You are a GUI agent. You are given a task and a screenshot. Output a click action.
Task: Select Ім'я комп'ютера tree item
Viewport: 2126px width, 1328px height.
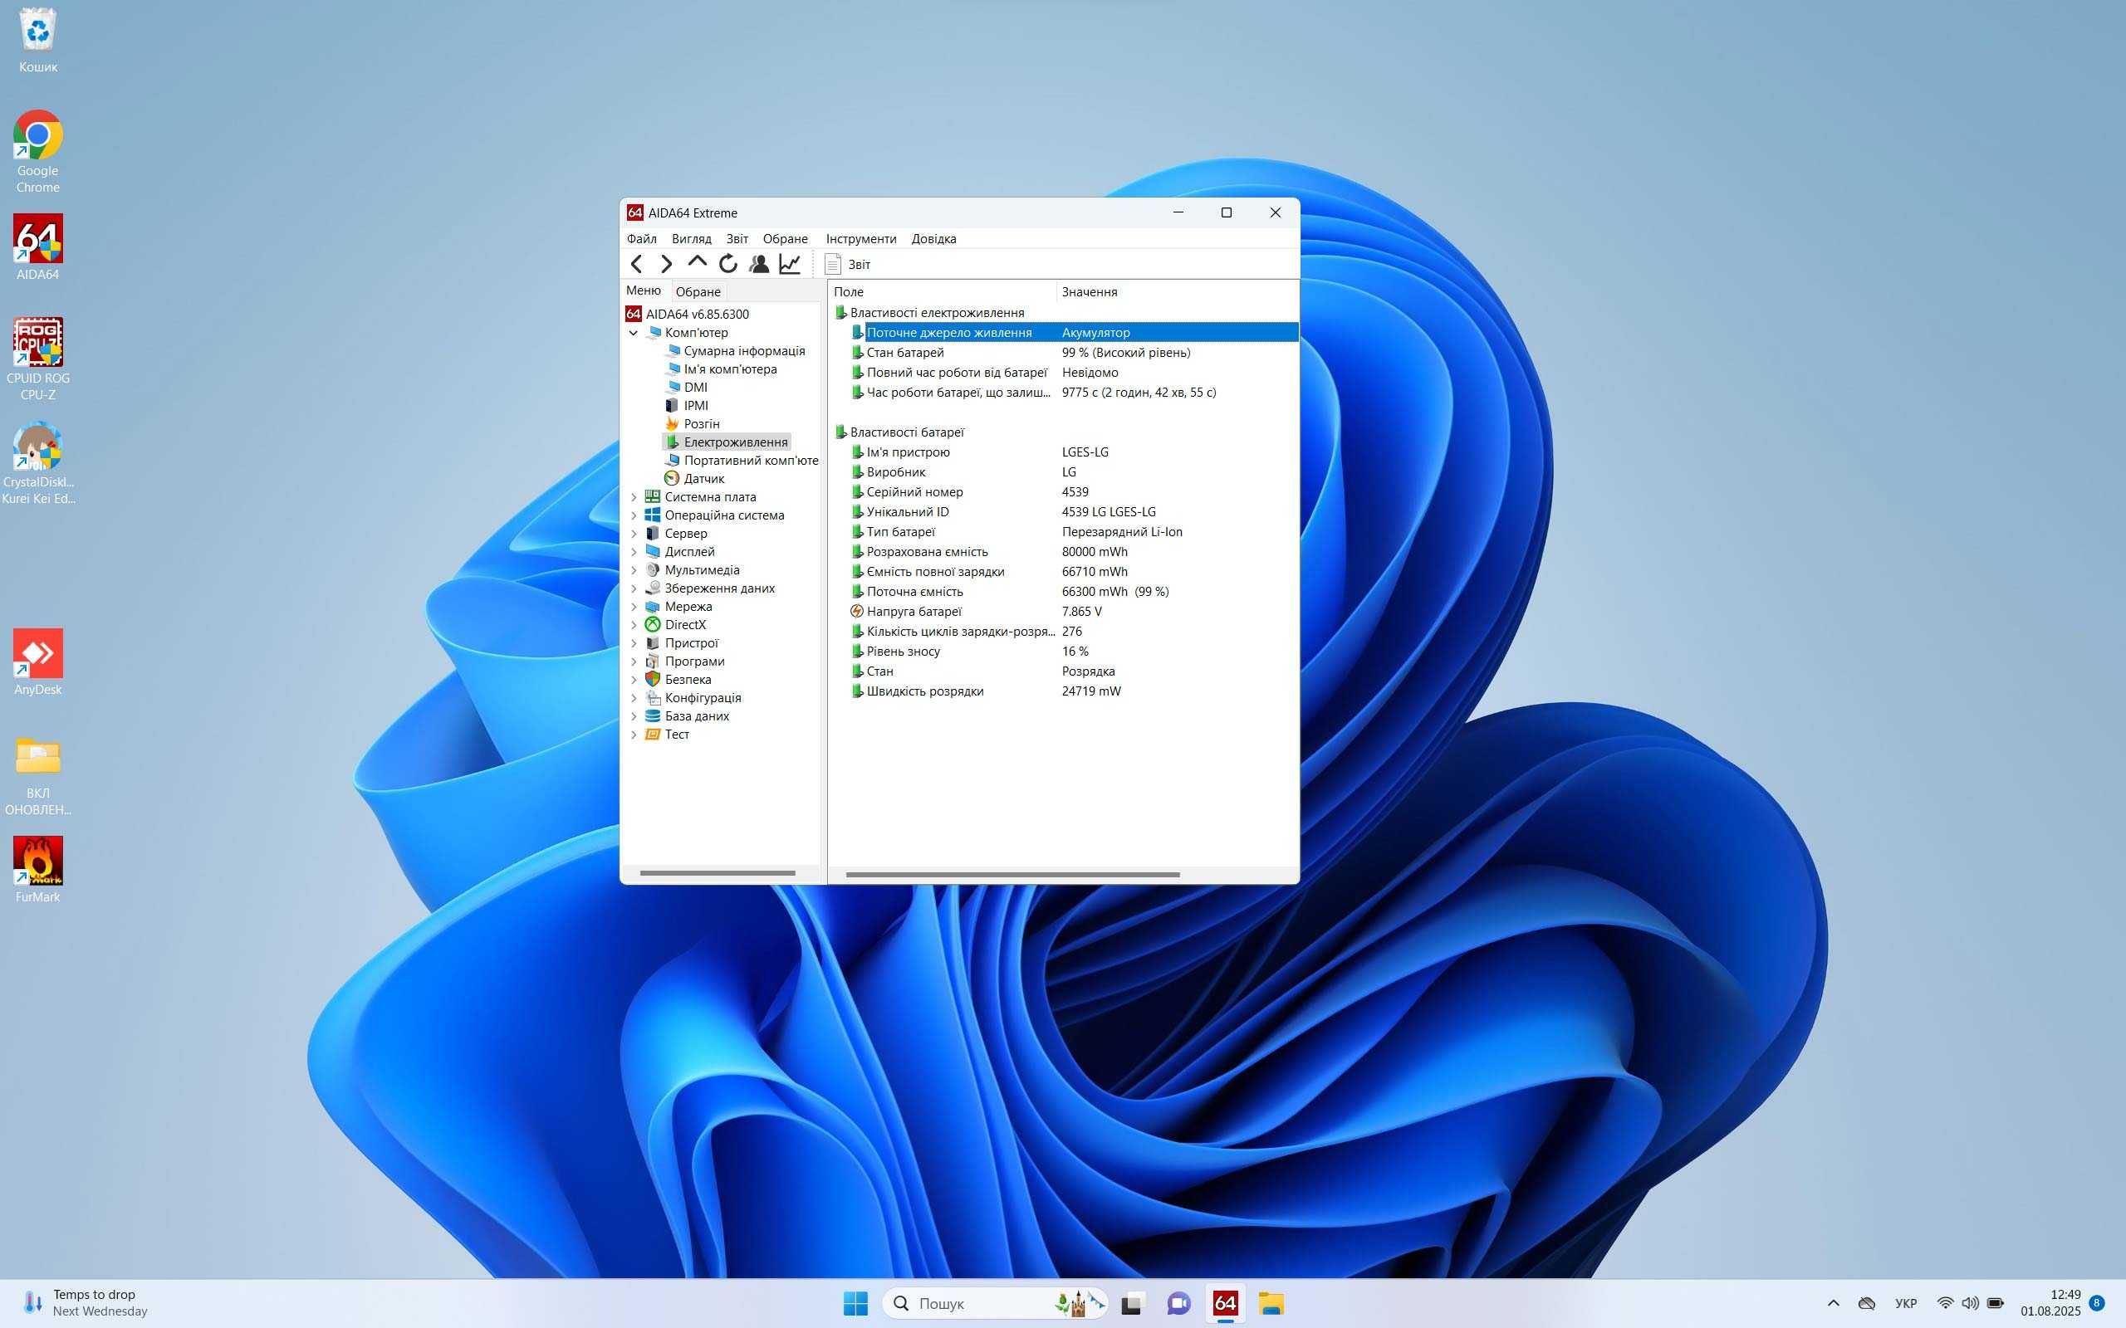[721, 369]
